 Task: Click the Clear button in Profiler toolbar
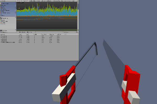(x=62, y=1)
